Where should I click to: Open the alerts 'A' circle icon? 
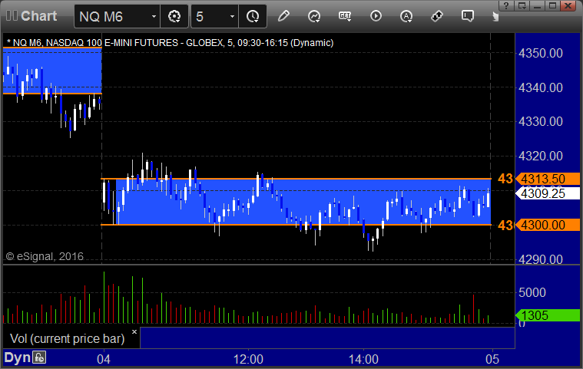click(406, 16)
